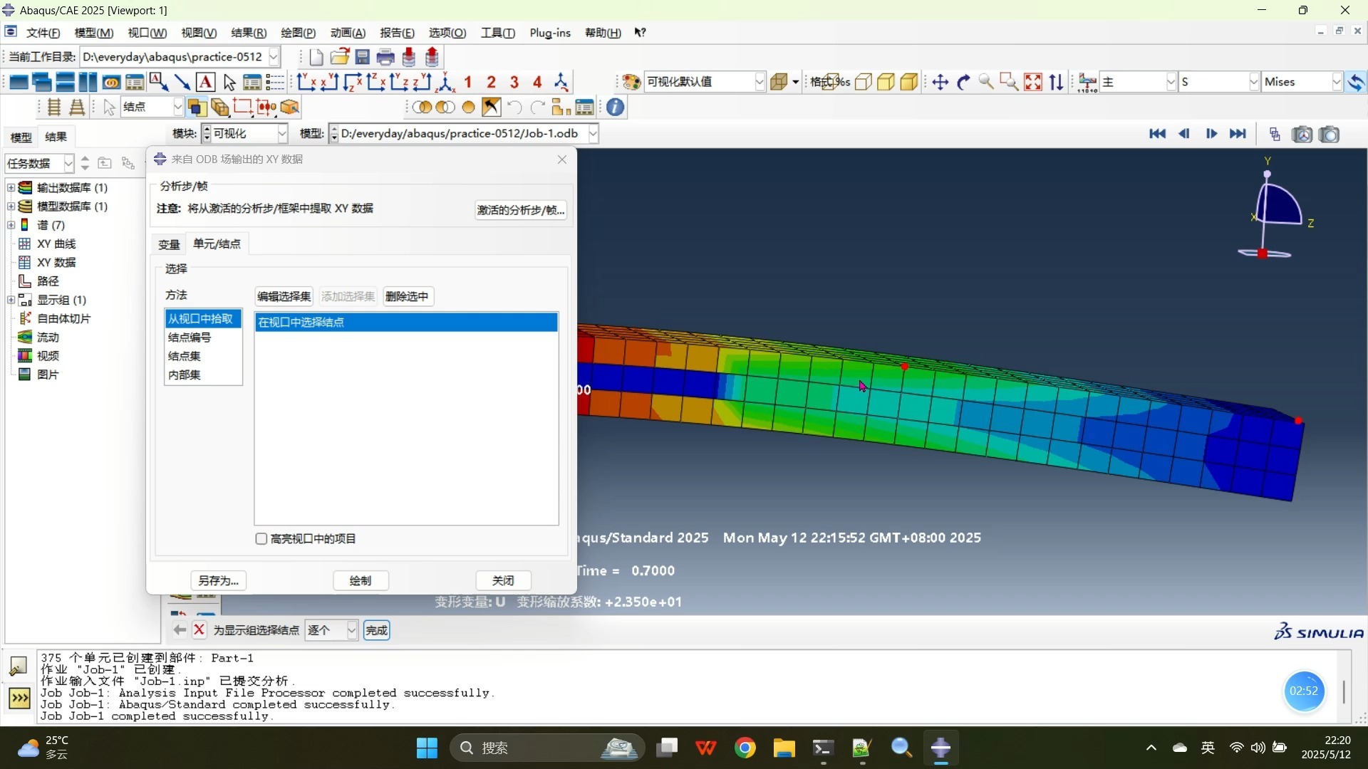
Task: Click the Open file folder icon
Action: [x=340, y=57]
